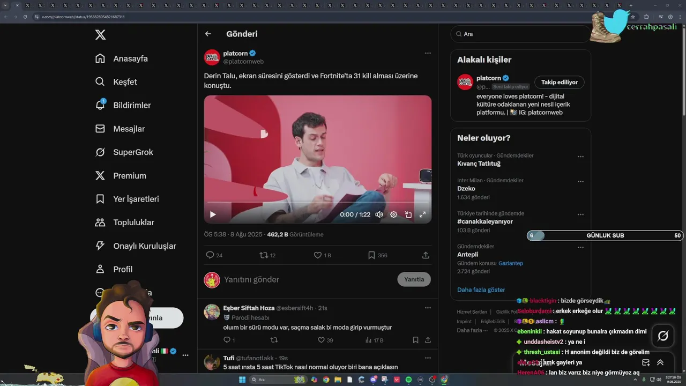Open Premium from the sidebar
This screenshot has height=386, width=686.
point(121,176)
